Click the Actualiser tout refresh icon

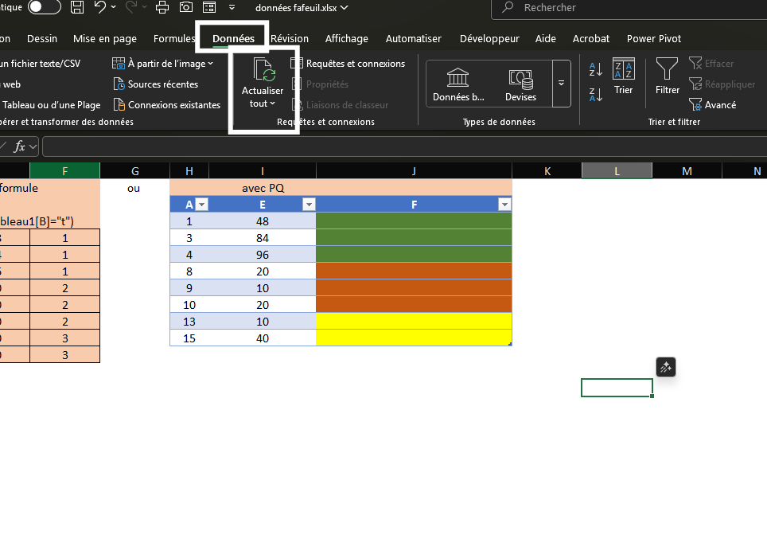(263, 72)
